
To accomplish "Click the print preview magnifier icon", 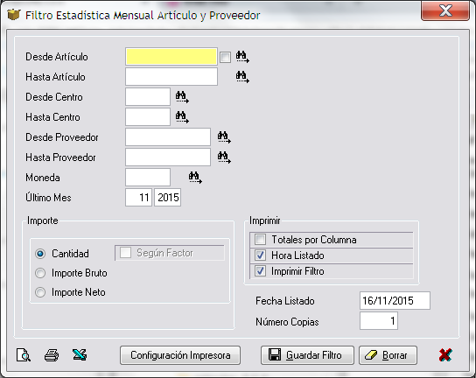I will point(24,355).
